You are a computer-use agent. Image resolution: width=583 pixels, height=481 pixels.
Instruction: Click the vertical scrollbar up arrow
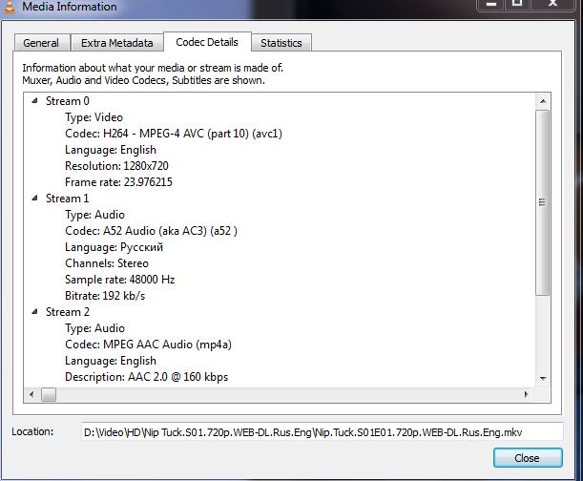543,101
